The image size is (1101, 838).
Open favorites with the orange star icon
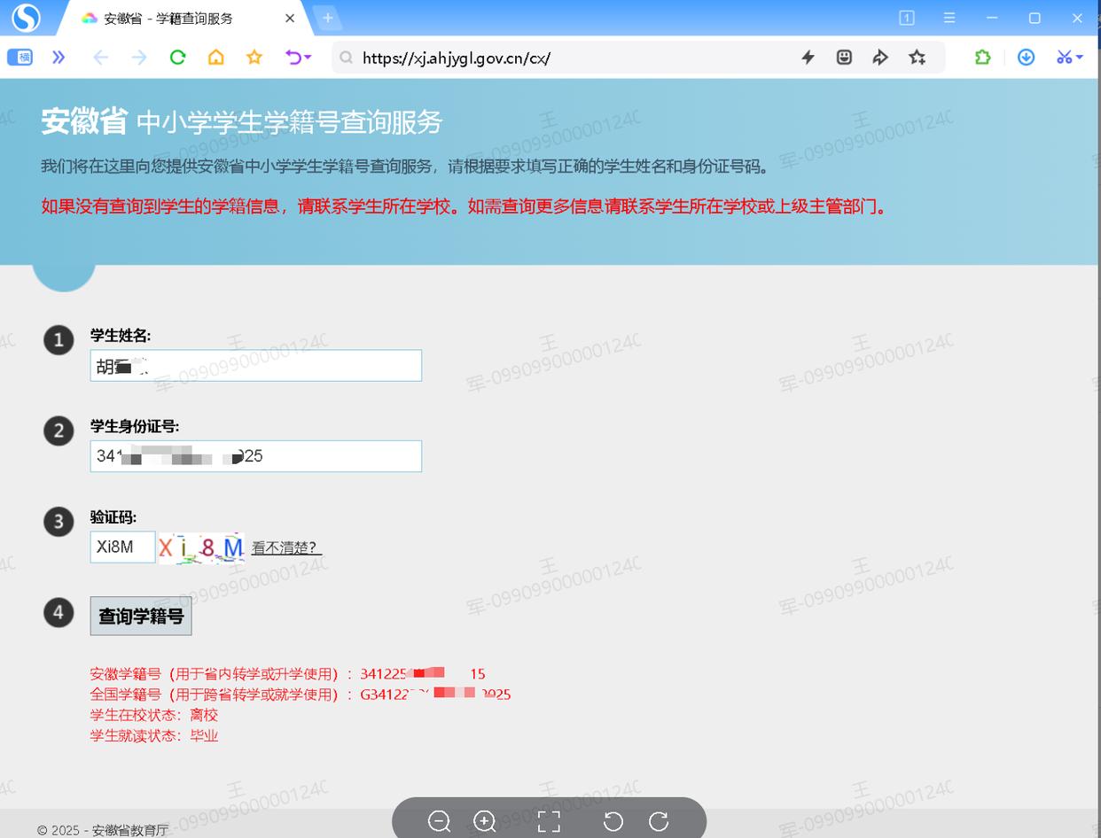point(254,58)
